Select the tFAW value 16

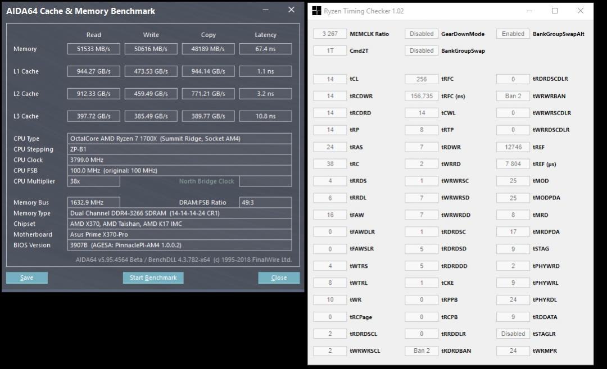[x=330, y=215]
